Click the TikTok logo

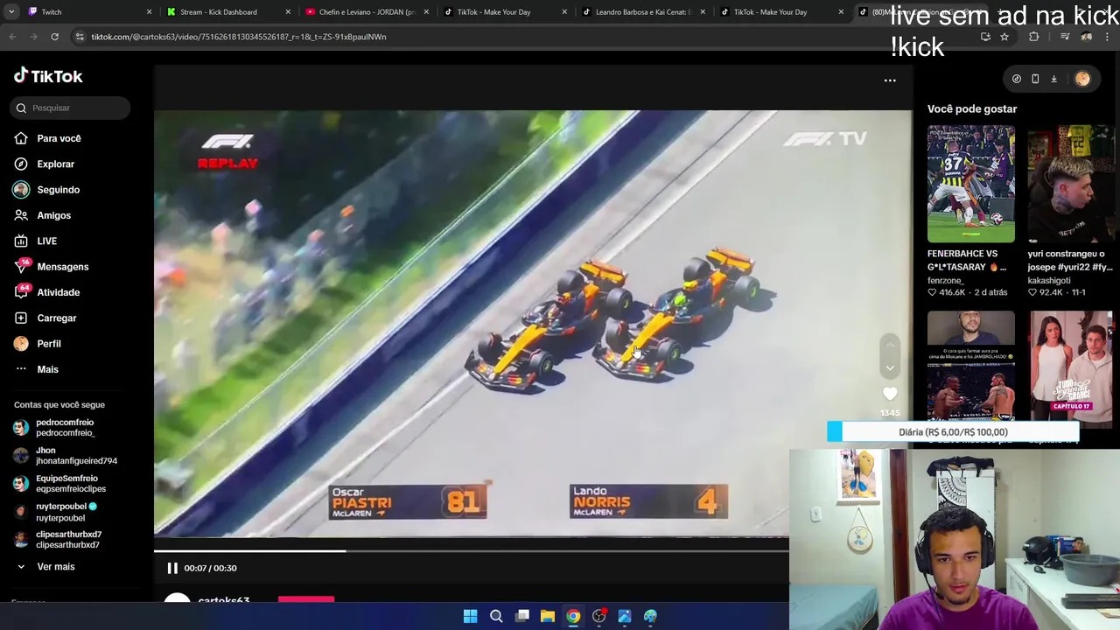48,76
